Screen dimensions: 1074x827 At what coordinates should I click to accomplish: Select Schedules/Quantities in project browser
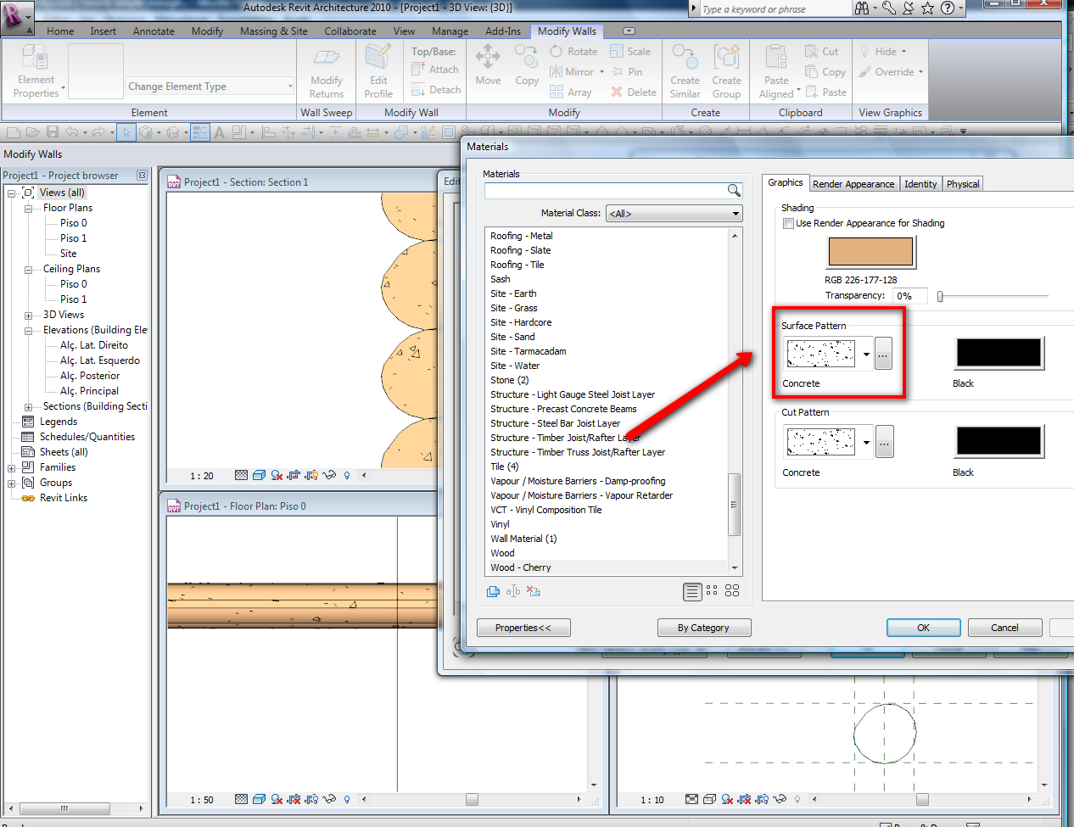point(87,437)
